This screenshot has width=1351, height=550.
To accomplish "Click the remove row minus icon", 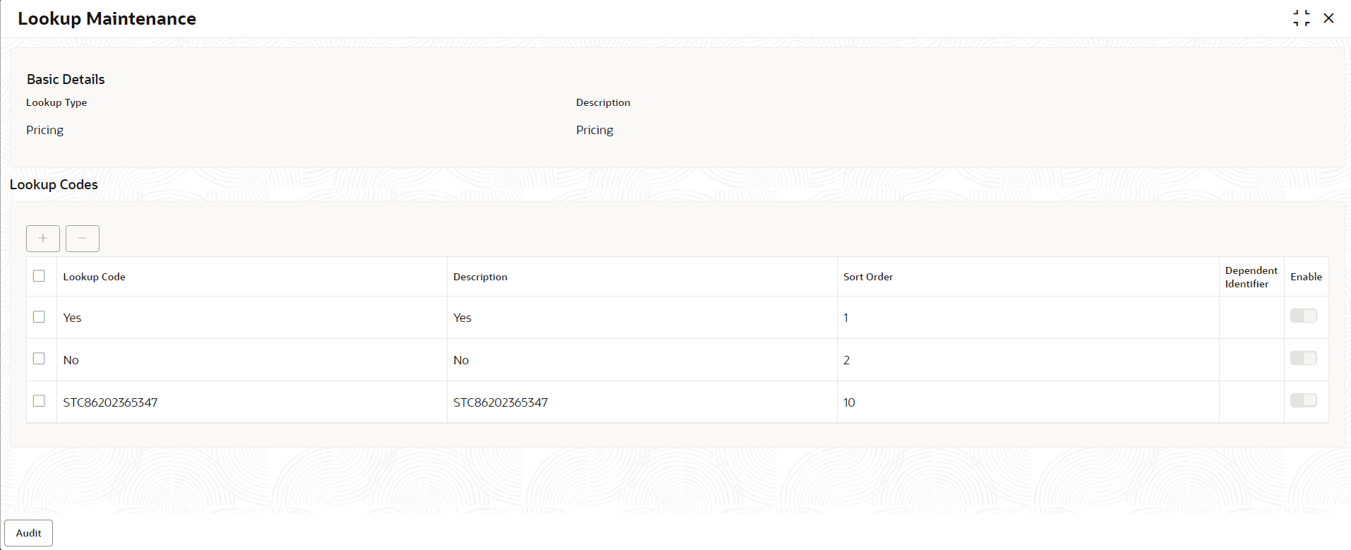I will (83, 239).
